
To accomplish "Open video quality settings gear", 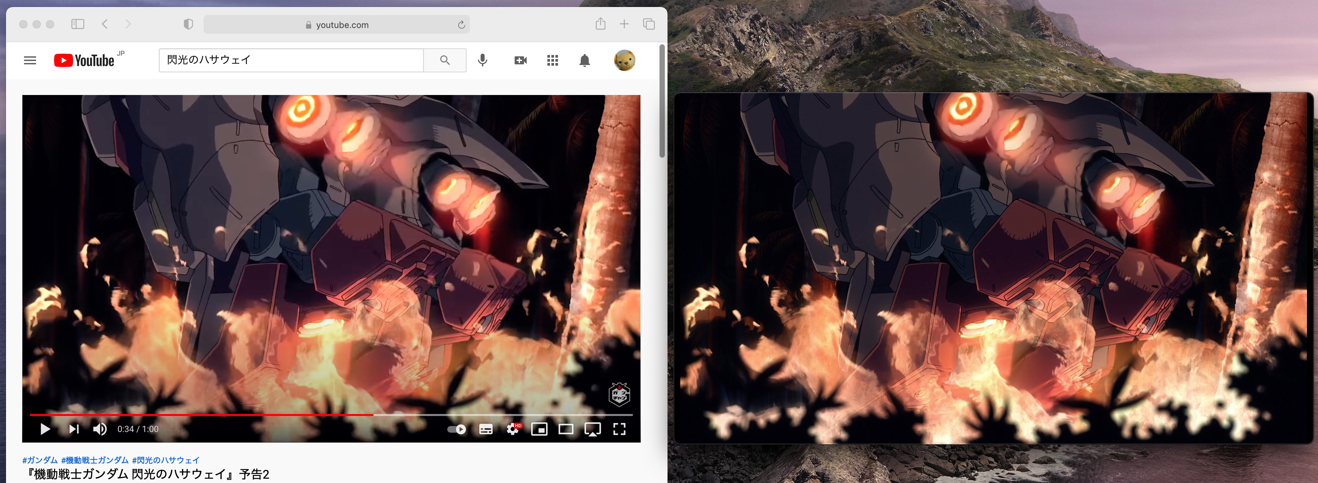I will pos(513,429).
